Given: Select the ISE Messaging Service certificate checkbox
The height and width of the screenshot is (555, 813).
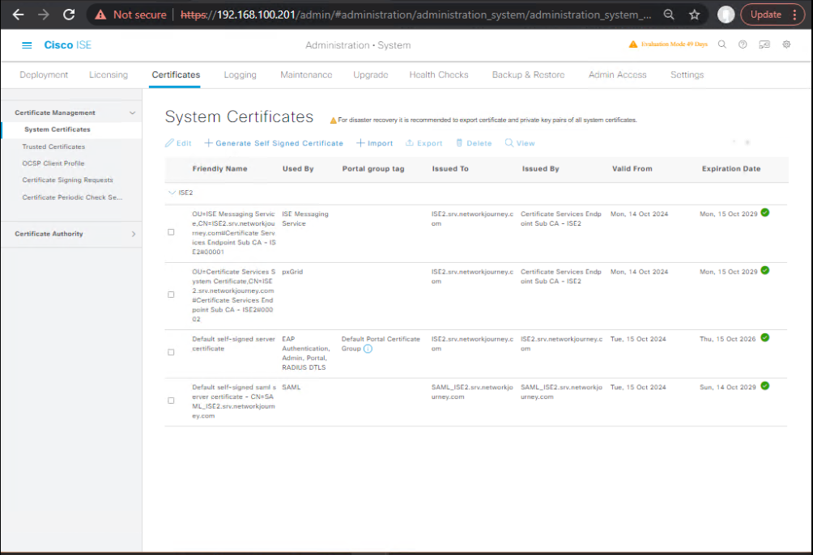Looking at the screenshot, I should (171, 232).
